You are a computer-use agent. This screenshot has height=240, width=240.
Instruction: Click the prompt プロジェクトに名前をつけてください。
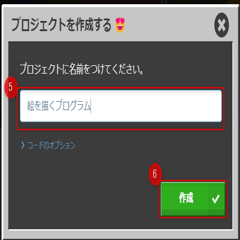(81, 69)
